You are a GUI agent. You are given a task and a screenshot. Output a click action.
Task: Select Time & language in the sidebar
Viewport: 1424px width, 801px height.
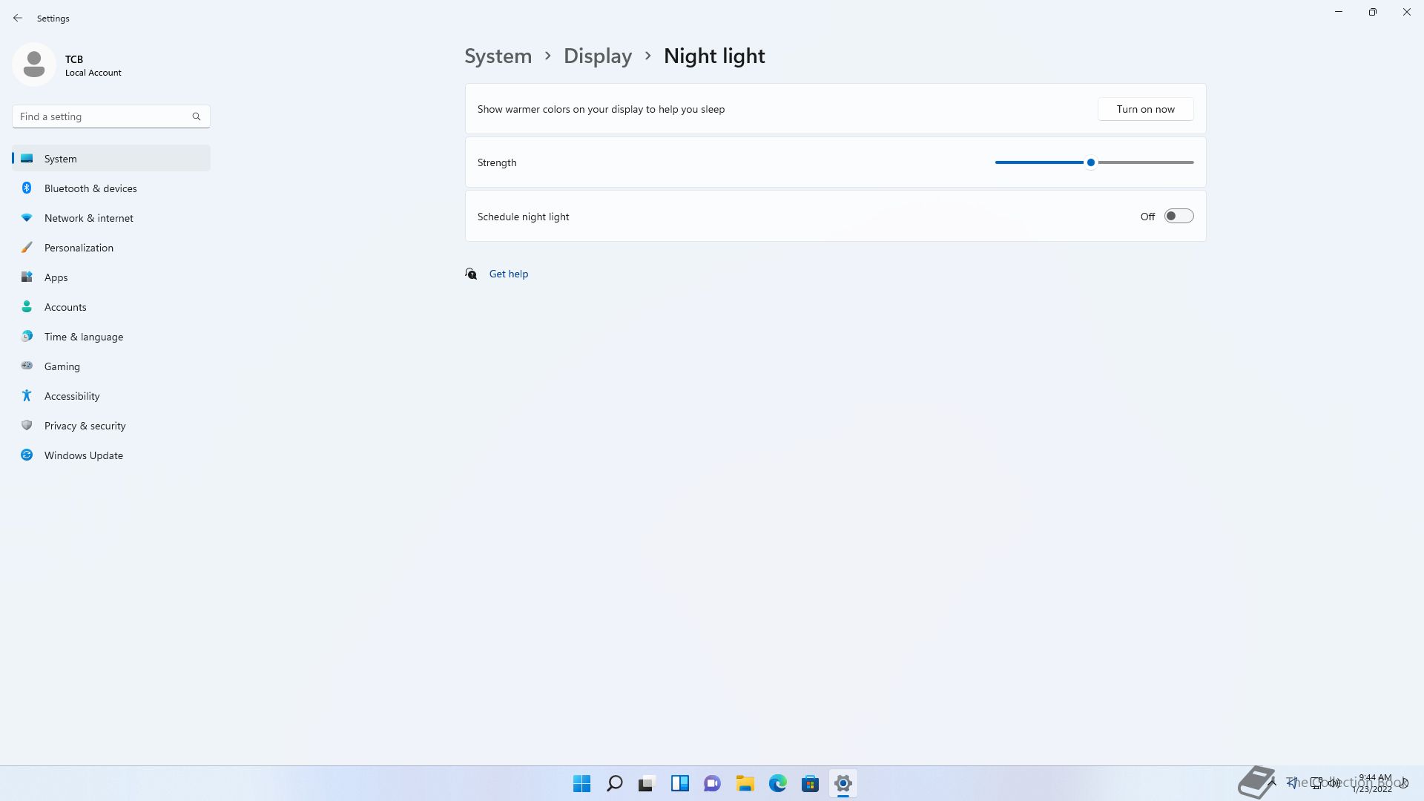(84, 337)
